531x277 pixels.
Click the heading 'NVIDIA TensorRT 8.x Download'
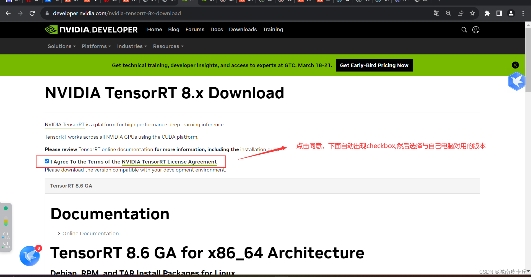pyautogui.click(x=165, y=93)
